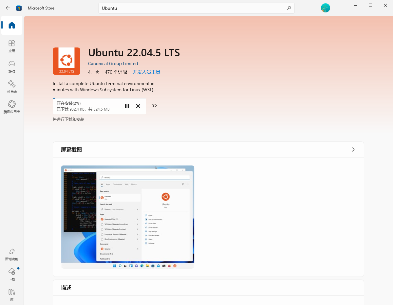
Task: View the 470 个评级 ratings
Action: (x=116, y=72)
